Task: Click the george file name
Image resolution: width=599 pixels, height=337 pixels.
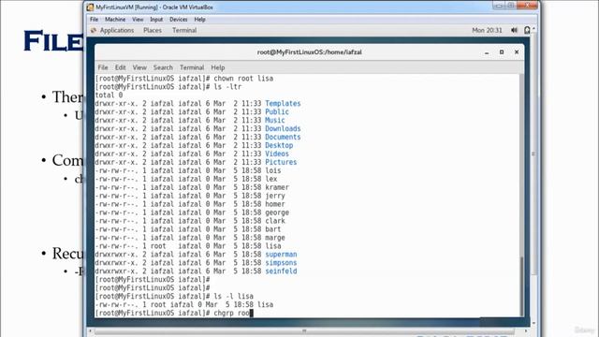Action: [x=277, y=212]
